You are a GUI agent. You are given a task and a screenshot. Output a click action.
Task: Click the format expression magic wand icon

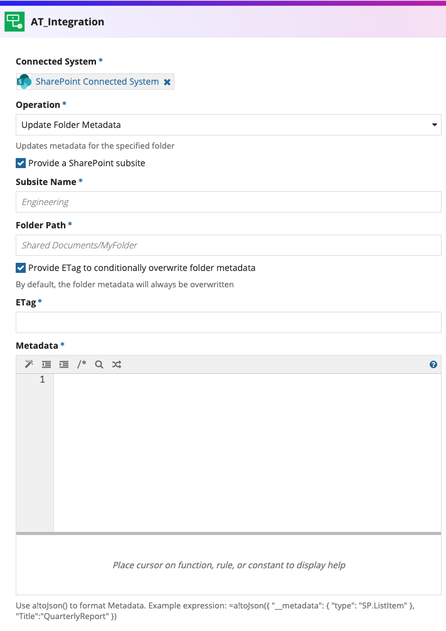[x=29, y=364]
